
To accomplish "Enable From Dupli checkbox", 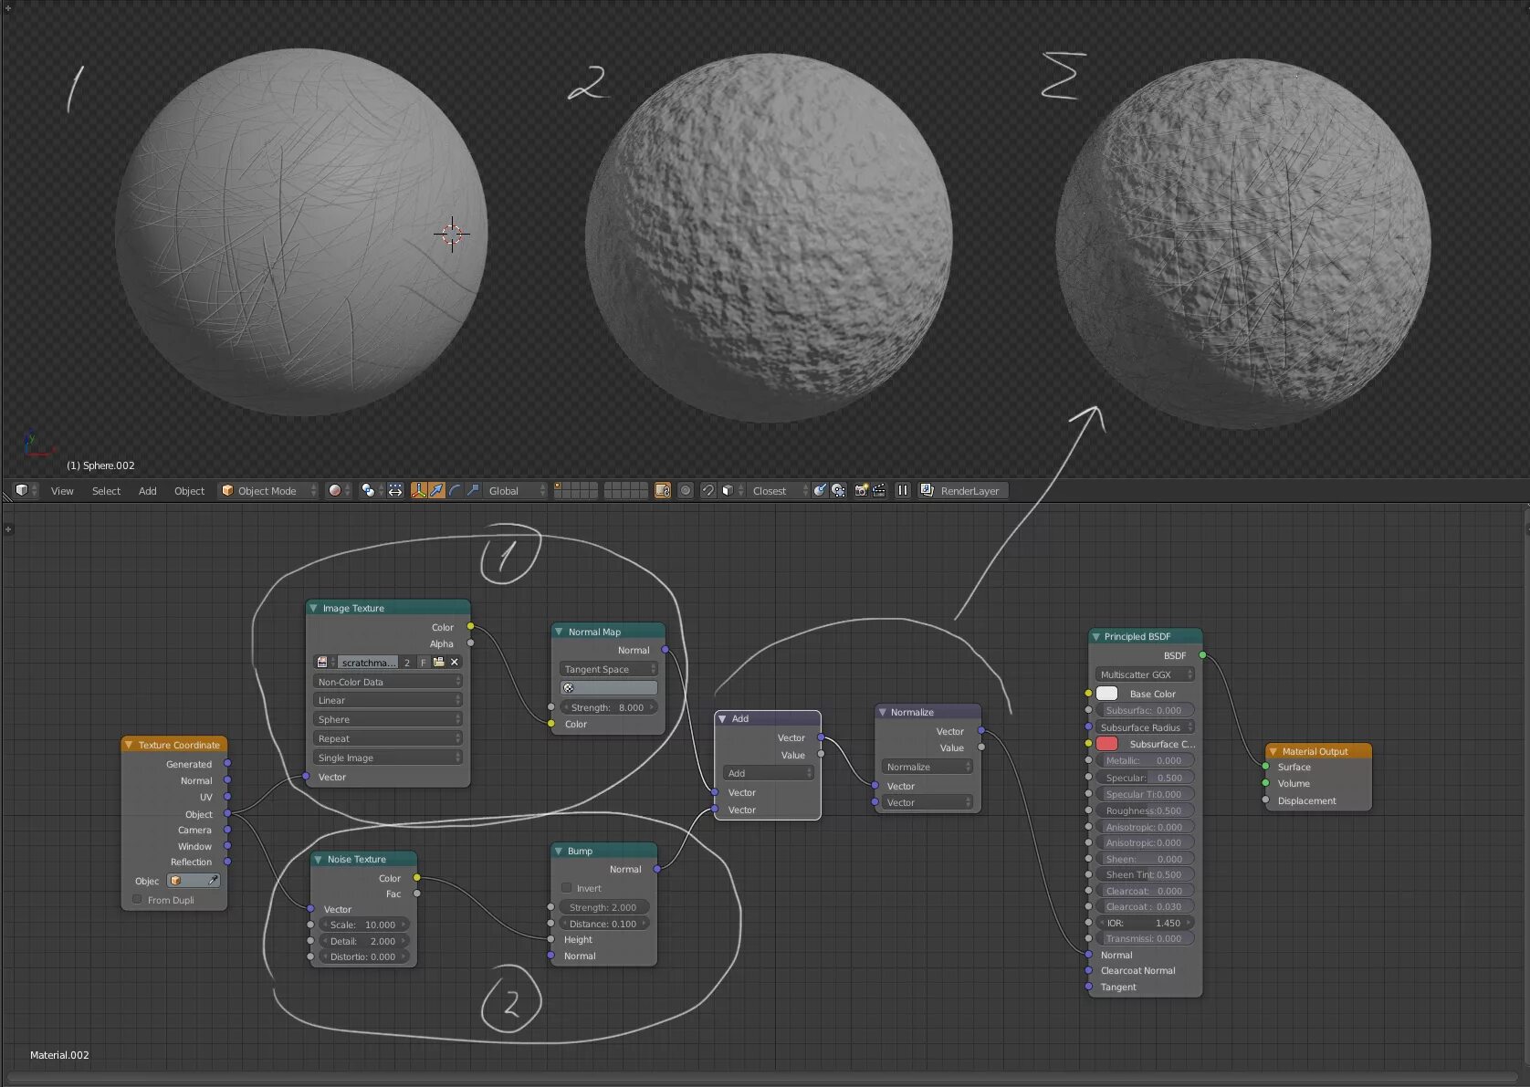I will [x=137, y=900].
